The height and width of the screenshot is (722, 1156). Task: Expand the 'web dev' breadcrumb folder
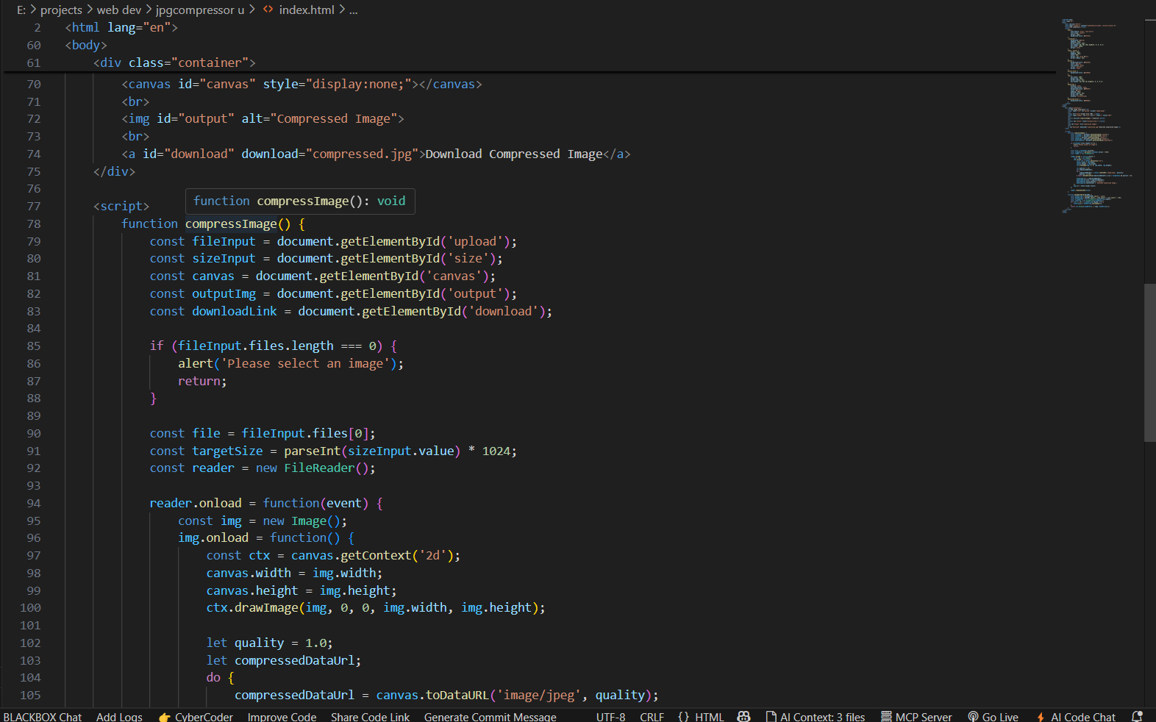click(118, 10)
